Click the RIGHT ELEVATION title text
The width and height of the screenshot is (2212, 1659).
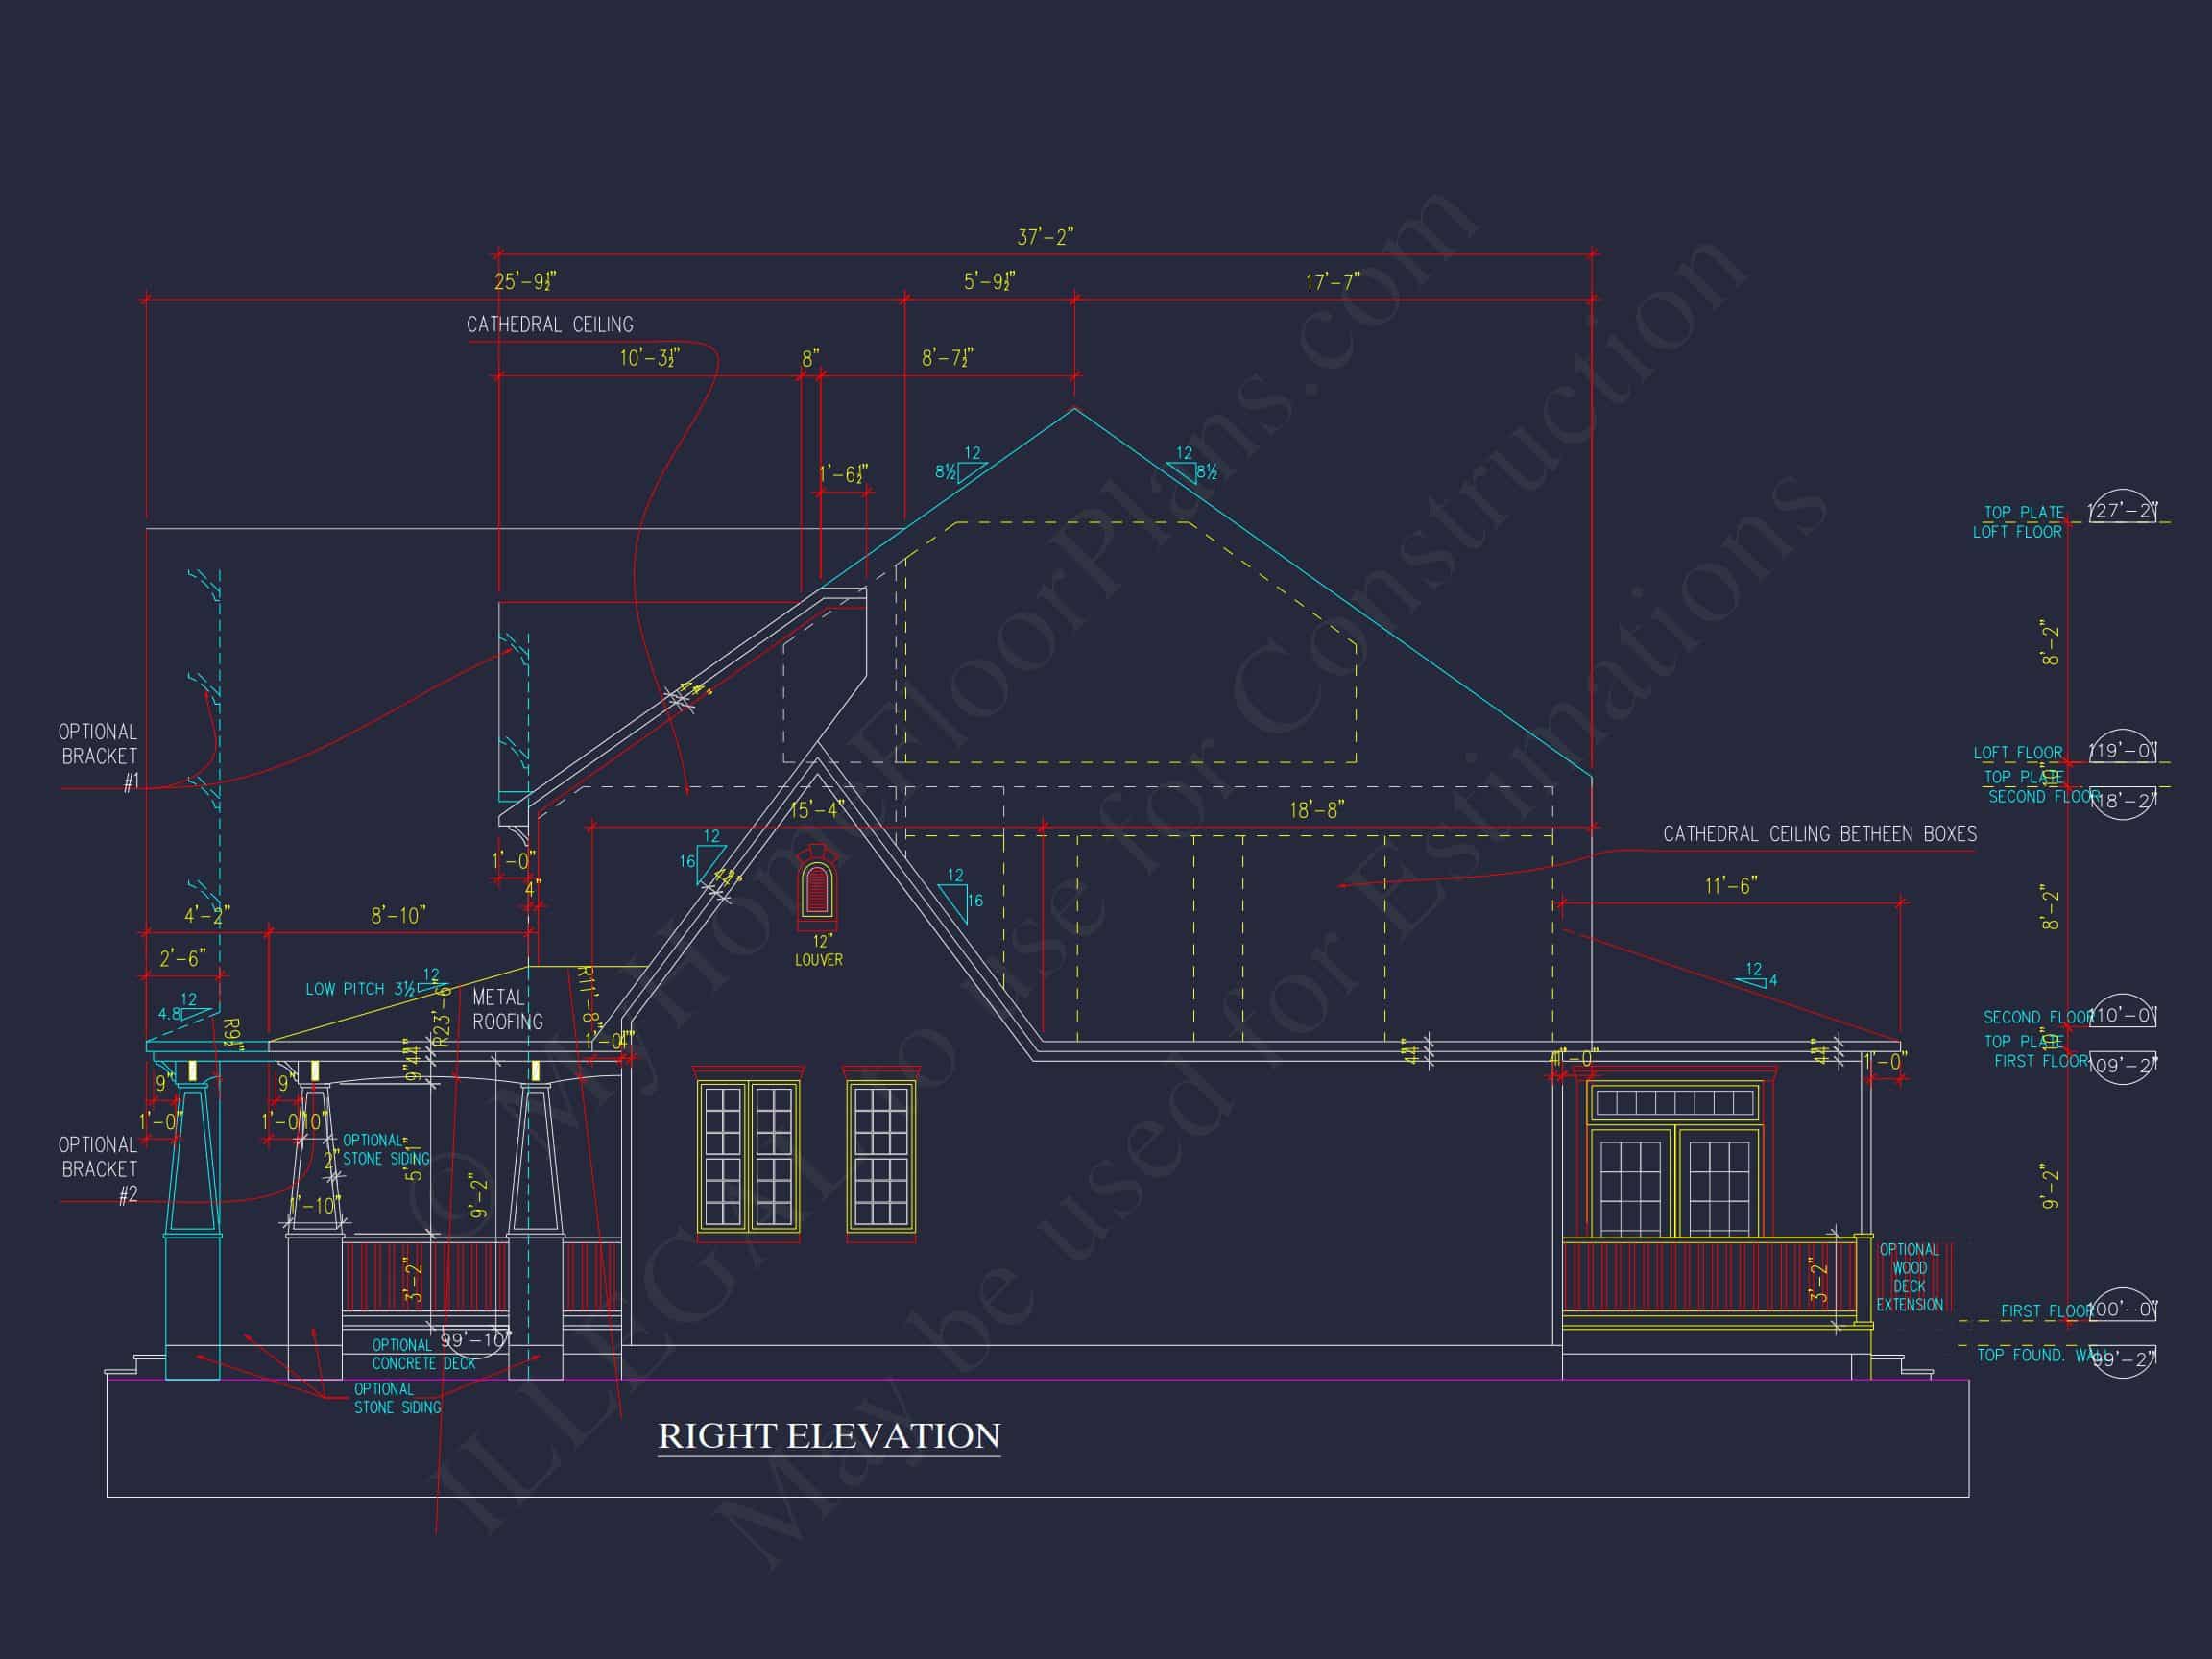[x=828, y=1436]
